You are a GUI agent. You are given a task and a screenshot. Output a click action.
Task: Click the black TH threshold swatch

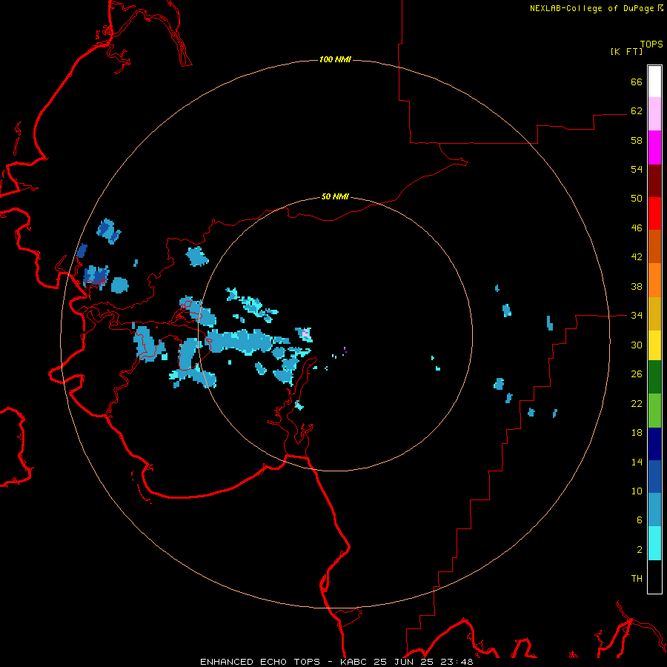[x=654, y=577]
